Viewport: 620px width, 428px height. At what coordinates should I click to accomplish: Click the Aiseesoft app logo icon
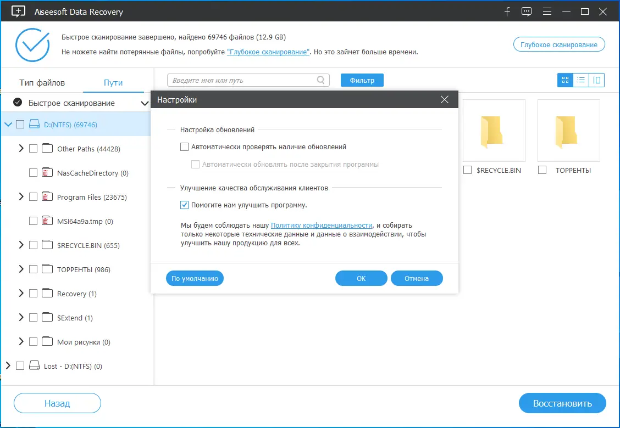click(x=18, y=12)
